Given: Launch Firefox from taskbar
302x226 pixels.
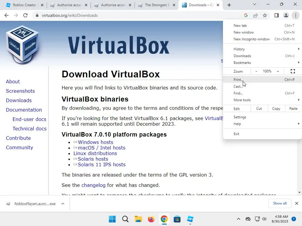Looking at the screenshot, I should pyautogui.click(x=151, y=219).
